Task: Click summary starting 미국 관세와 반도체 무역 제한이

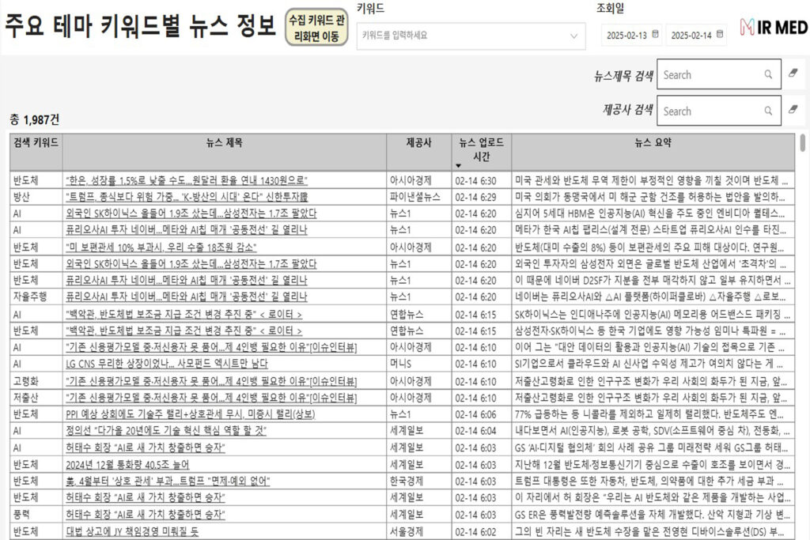Action: [x=653, y=181]
